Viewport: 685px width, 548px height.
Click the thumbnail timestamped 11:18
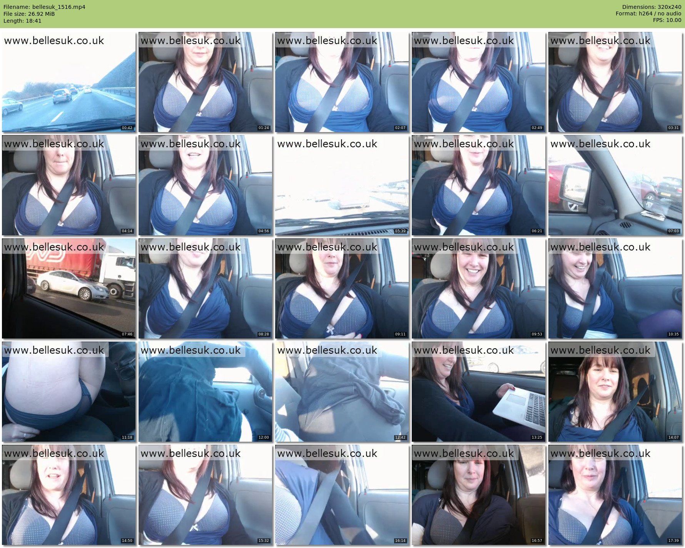pyautogui.click(x=69, y=392)
